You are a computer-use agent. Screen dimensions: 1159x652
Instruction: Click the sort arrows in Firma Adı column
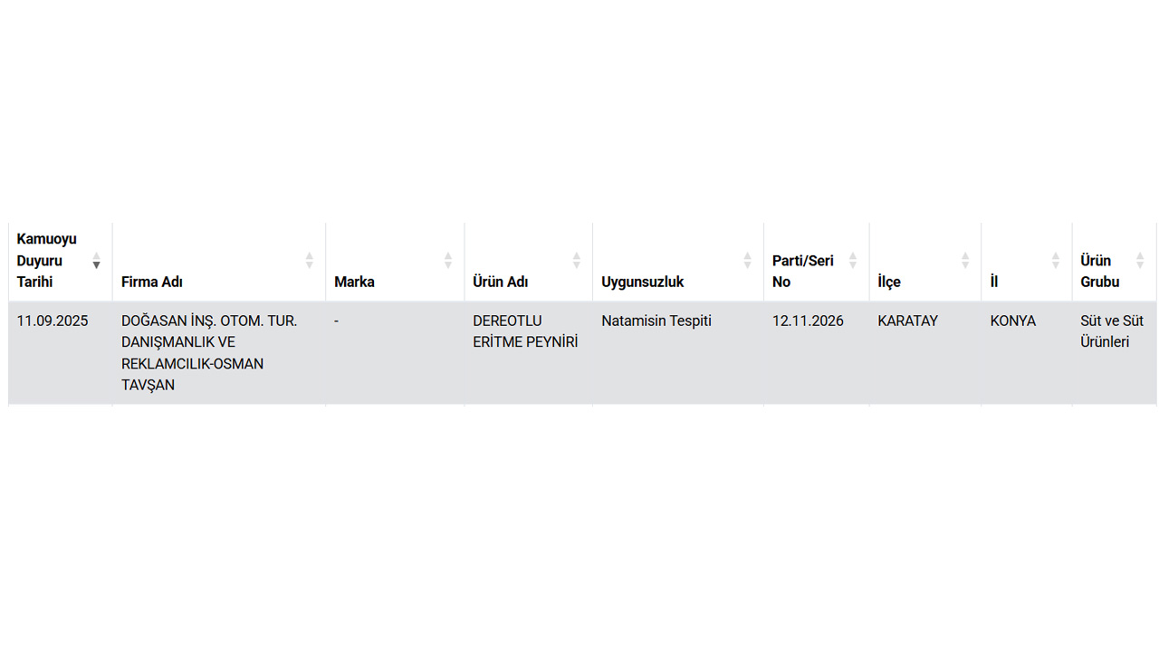(x=309, y=261)
